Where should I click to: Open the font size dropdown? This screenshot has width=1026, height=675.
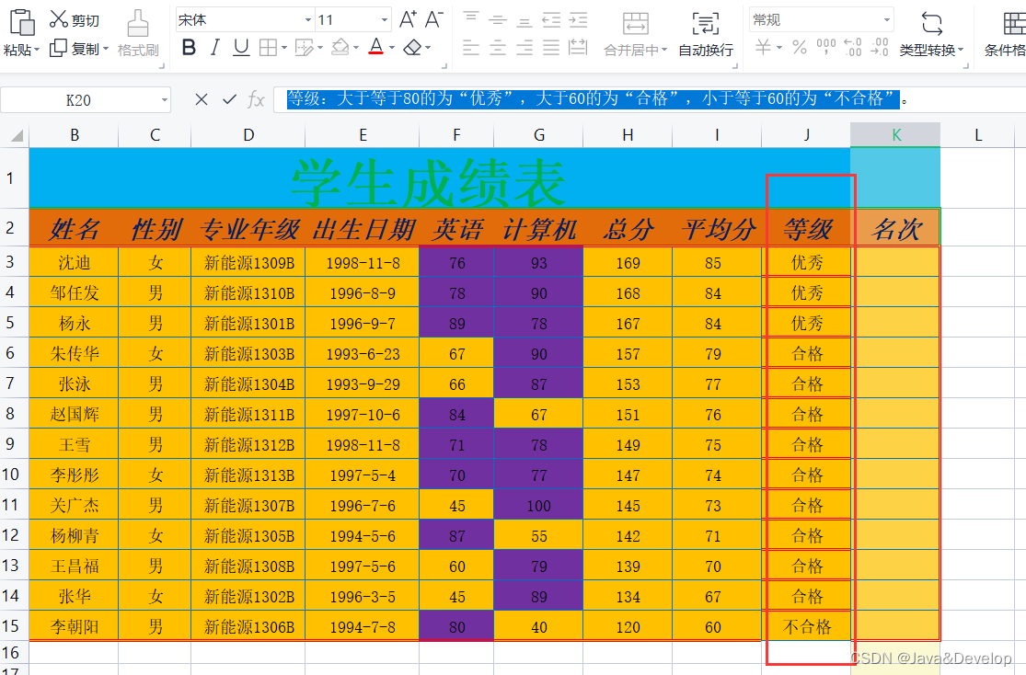tap(385, 20)
